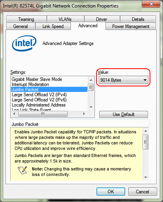Click the horizontal scroll left arrow
163x202 pixels.
click(x=14, y=114)
